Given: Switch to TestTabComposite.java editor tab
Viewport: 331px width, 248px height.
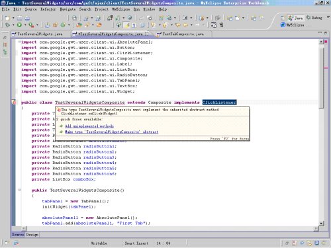Looking at the screenshot, I should [181, 34].
